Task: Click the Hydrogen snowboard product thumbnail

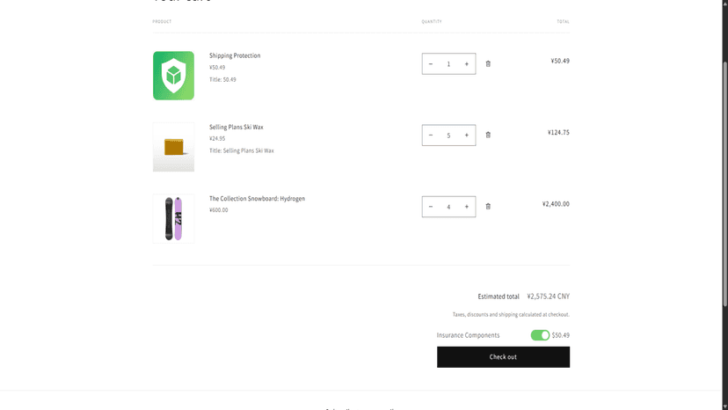Action: (173, 218)
